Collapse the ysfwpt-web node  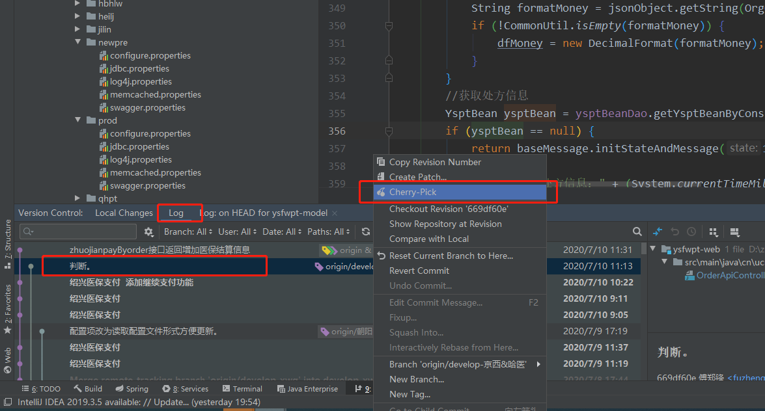click(653, 249)
